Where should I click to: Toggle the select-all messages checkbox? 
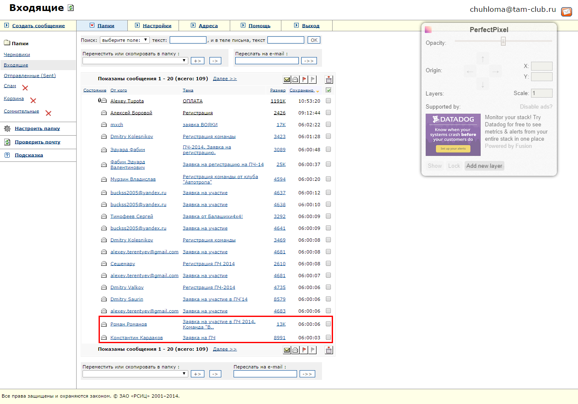tap(329, 90)
